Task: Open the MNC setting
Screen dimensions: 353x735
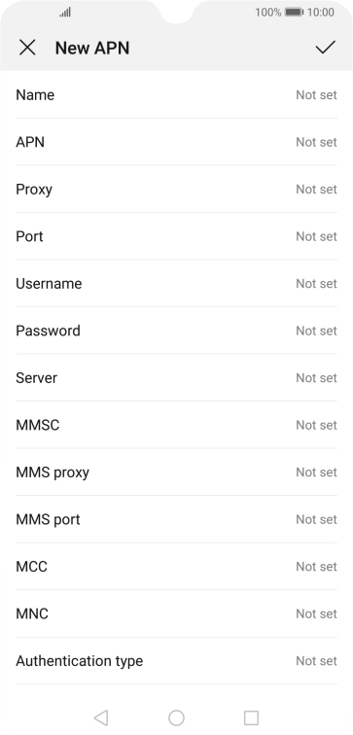Action: pyautogui.click(x=176, y=613)
